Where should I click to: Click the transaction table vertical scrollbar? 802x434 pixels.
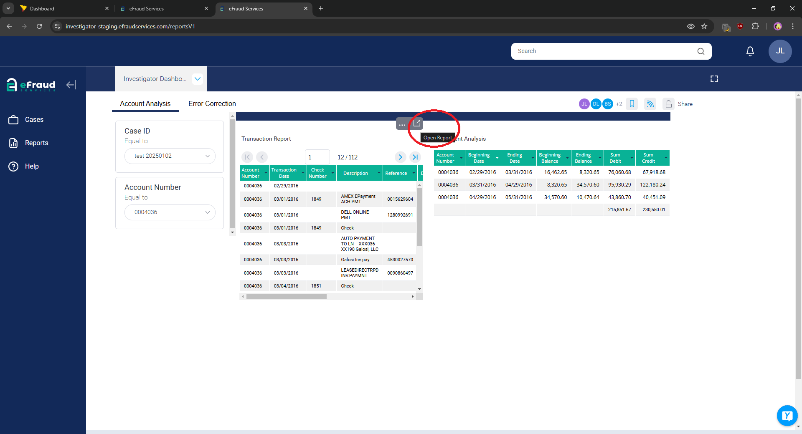[419, 217]
